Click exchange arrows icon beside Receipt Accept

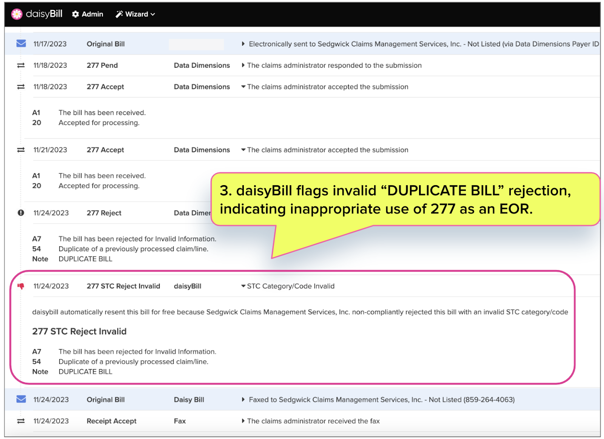pos(21,421)
